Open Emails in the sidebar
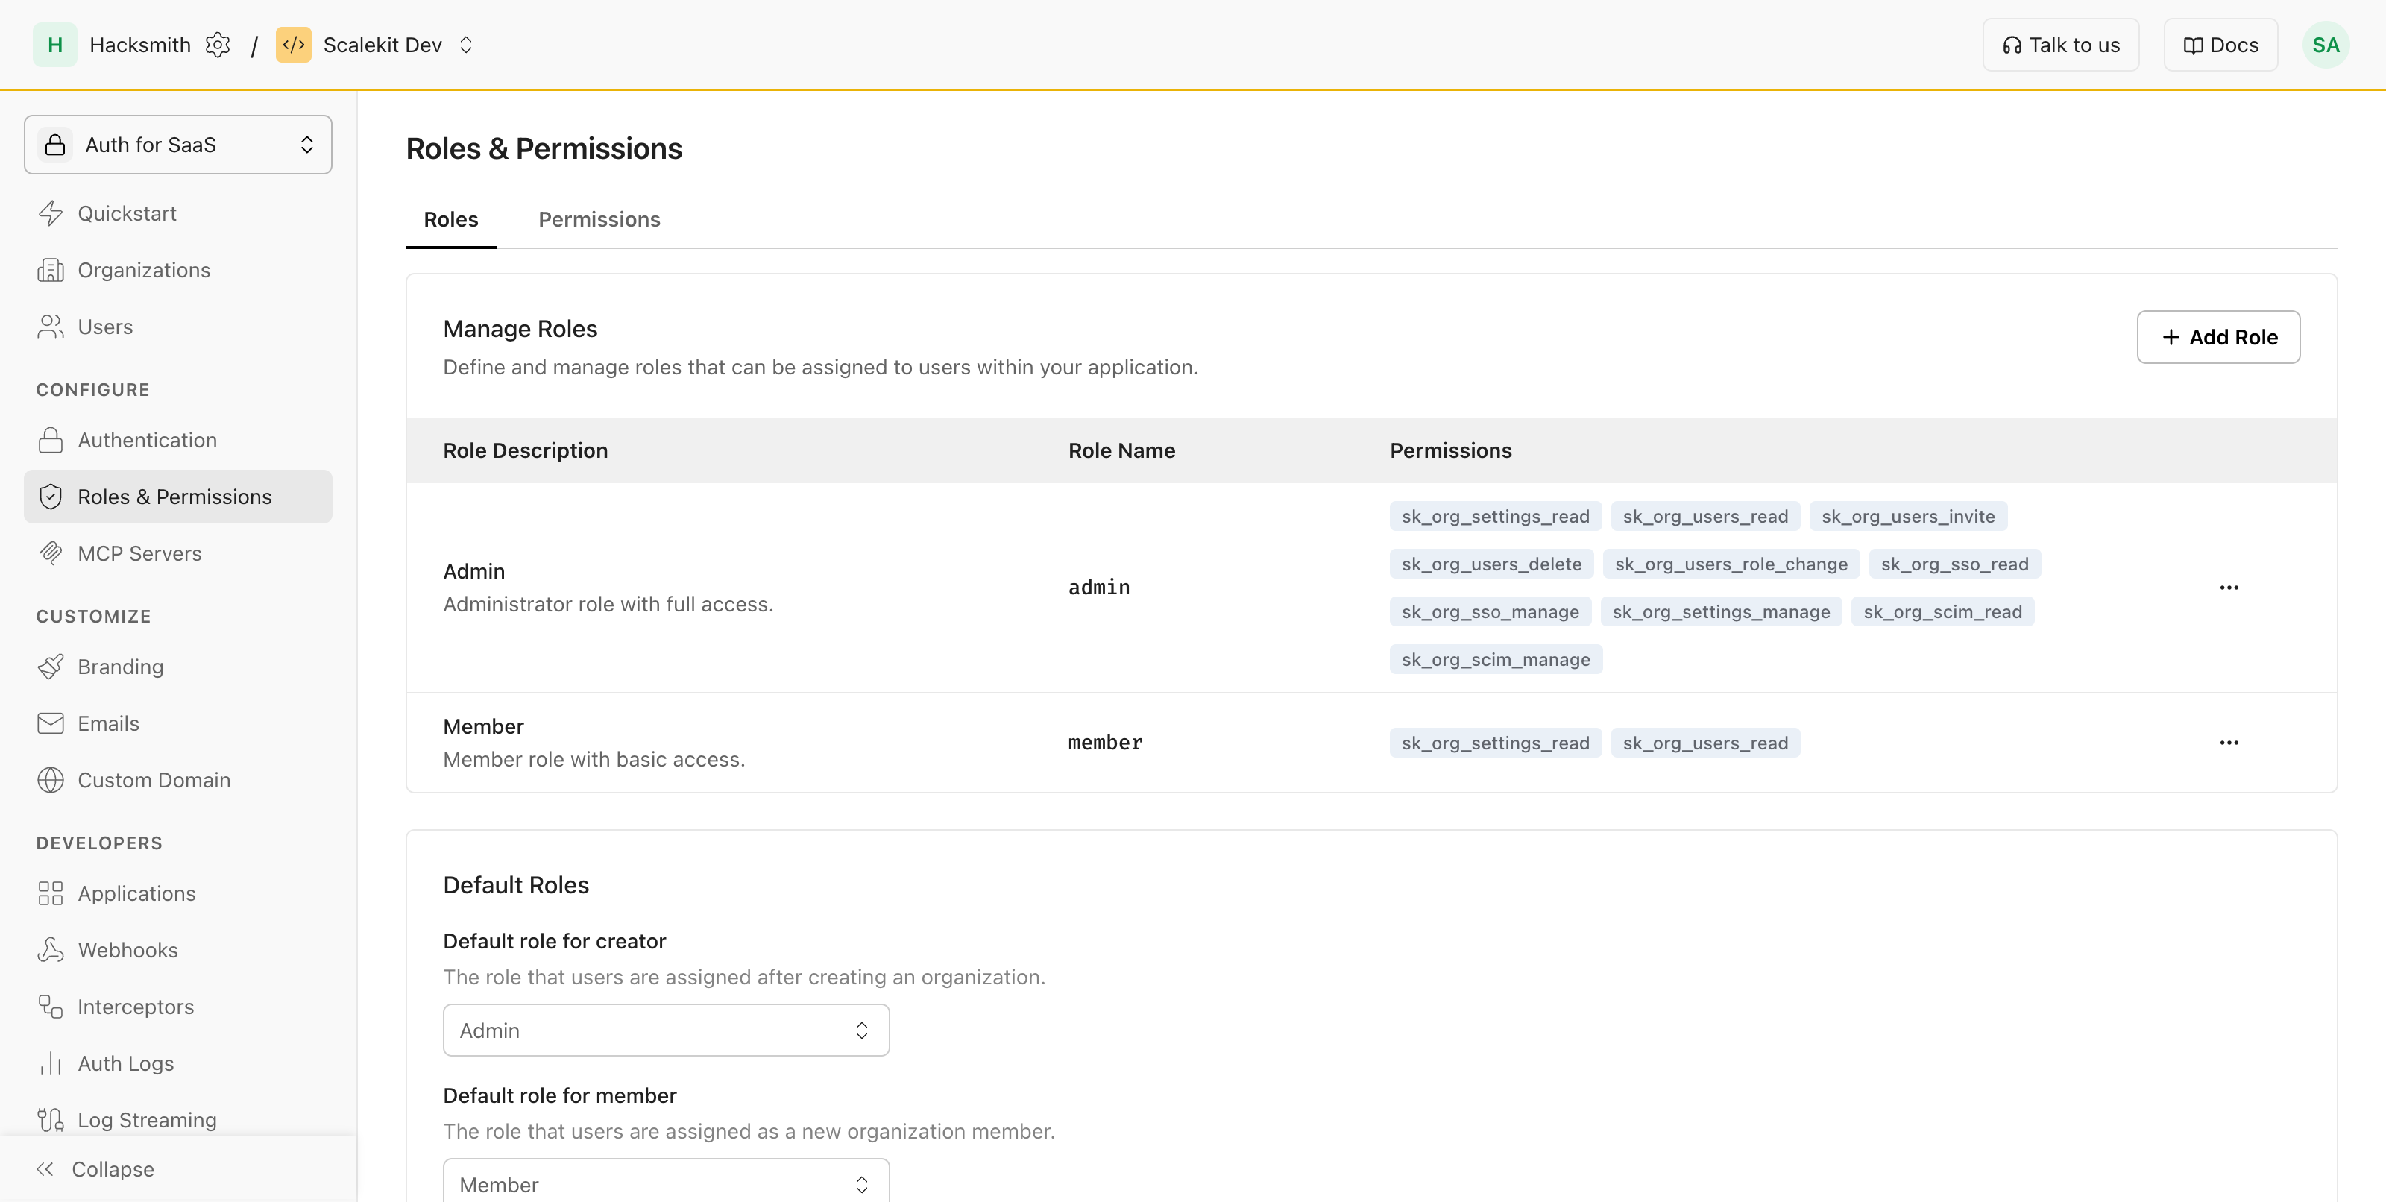 pos(178,723)
